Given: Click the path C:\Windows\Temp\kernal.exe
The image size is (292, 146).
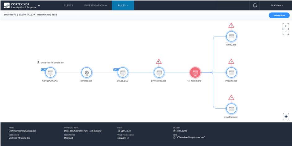Looking at the screenshot, I should pos(22,131).
